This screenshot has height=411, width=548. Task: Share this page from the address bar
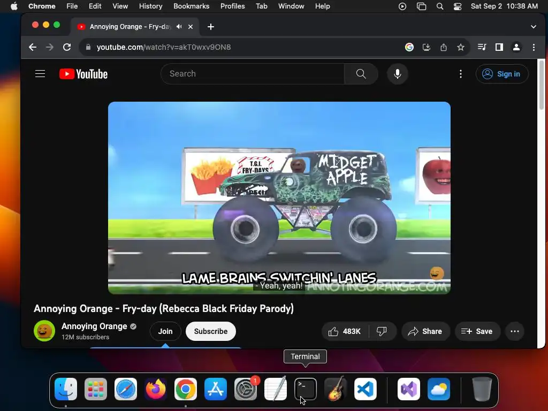click(444, 47)
